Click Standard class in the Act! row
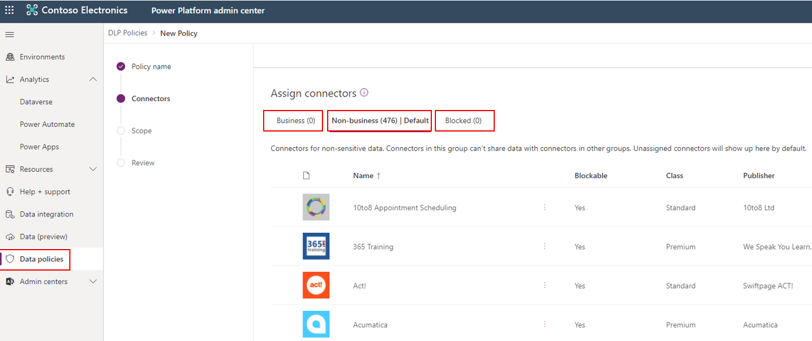Viewport: 812px width, 341px height. click(x=680, y=286)
